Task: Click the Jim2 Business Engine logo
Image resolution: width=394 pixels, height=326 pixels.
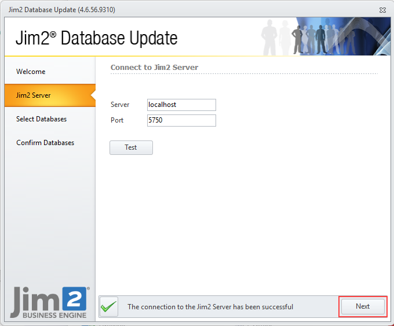Action: coord(50,302)
